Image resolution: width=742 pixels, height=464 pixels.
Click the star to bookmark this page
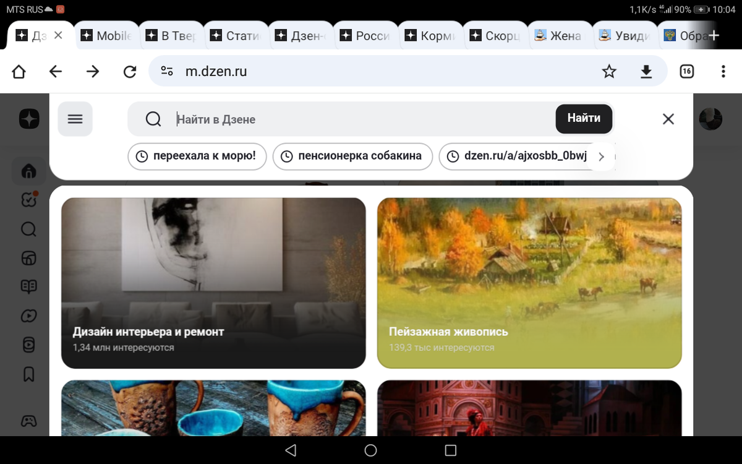(x=609, y=71)
